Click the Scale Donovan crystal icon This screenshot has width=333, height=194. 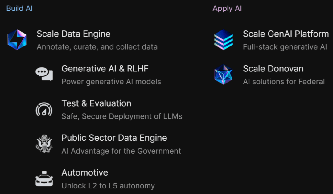[223, 74]
